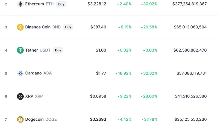Click Dogecoin's 37.78% seven-day change
Image resolution: width=218 pixels, height=125 pixels.
(x=149, y=119)
